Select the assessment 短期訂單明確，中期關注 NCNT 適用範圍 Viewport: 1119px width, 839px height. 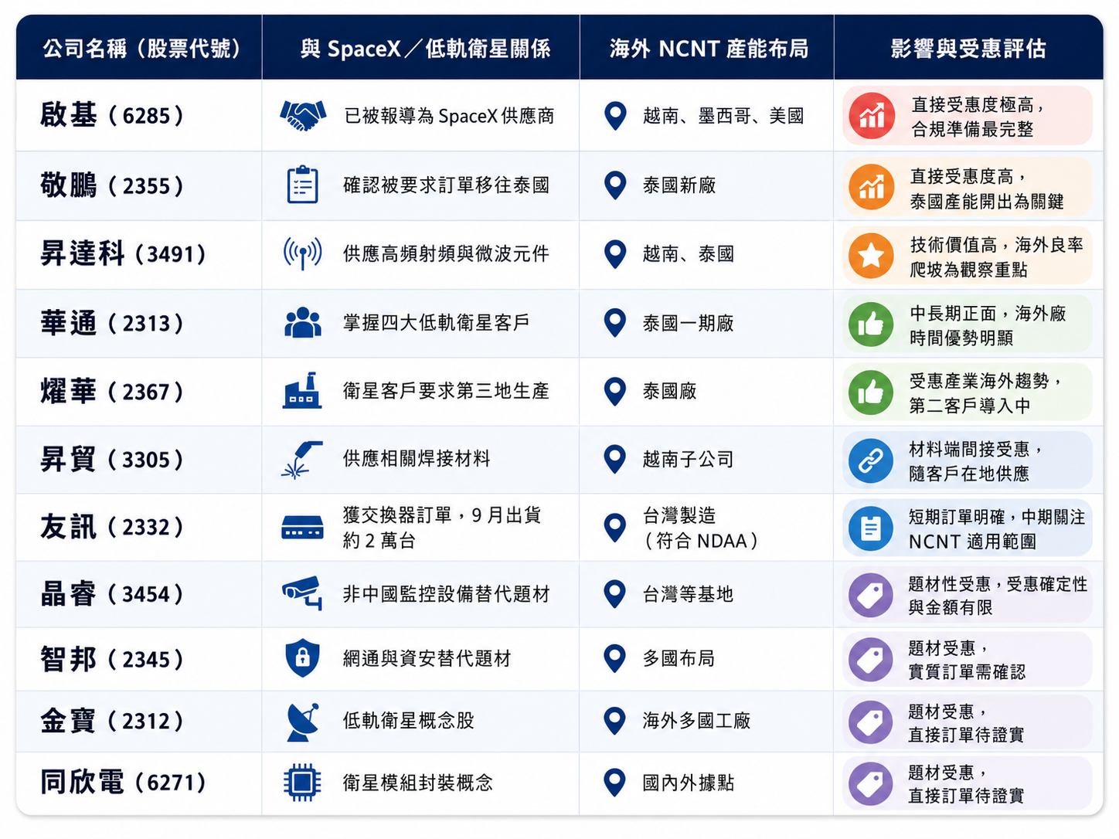pyautogui.click(x=997, y=529)
